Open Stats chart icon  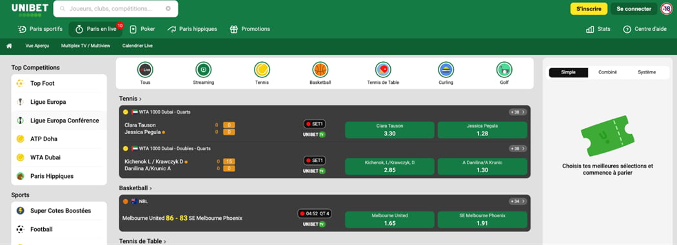pyautogui.click(x=590, y=29)
